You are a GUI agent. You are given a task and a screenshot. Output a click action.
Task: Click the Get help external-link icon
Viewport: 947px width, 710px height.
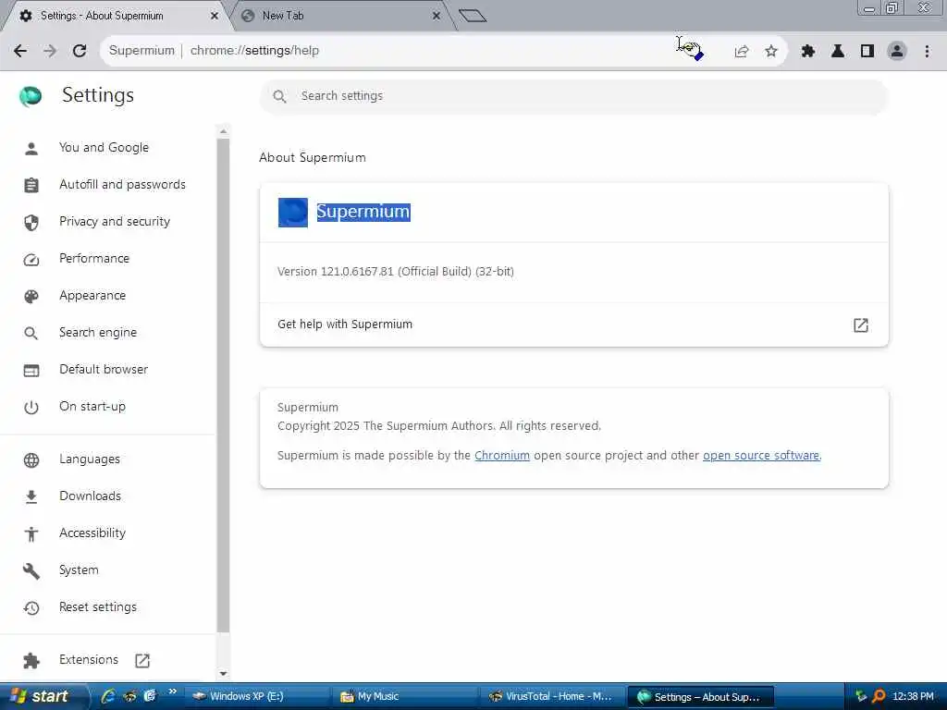(x=861, y=325)
